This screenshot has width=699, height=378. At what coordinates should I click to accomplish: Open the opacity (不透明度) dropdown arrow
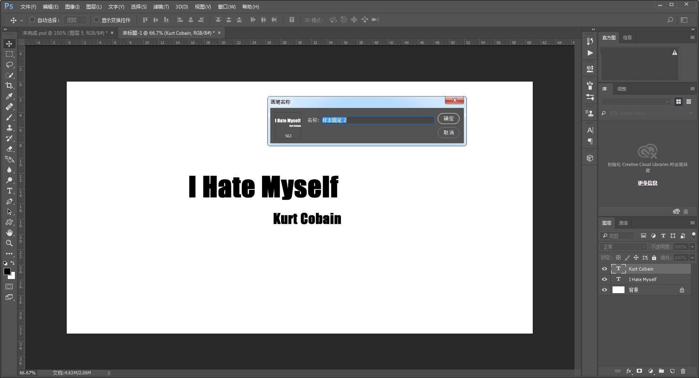(x=693, y=247)
